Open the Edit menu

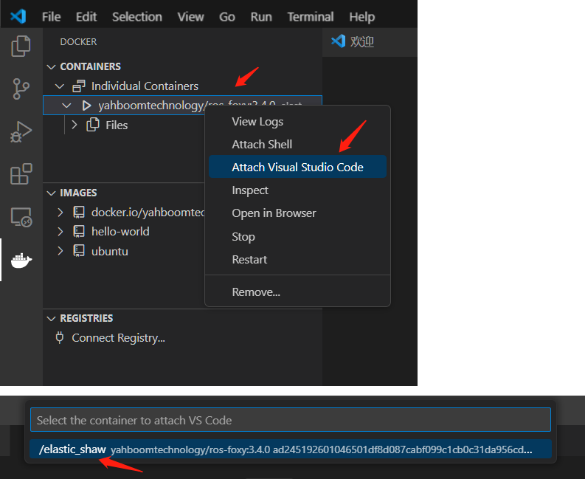[86, 17]
